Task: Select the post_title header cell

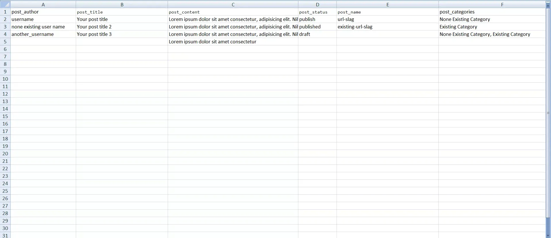Action: [x=122, y=12]
